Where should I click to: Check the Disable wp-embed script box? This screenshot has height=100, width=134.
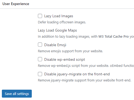[40, 59]
